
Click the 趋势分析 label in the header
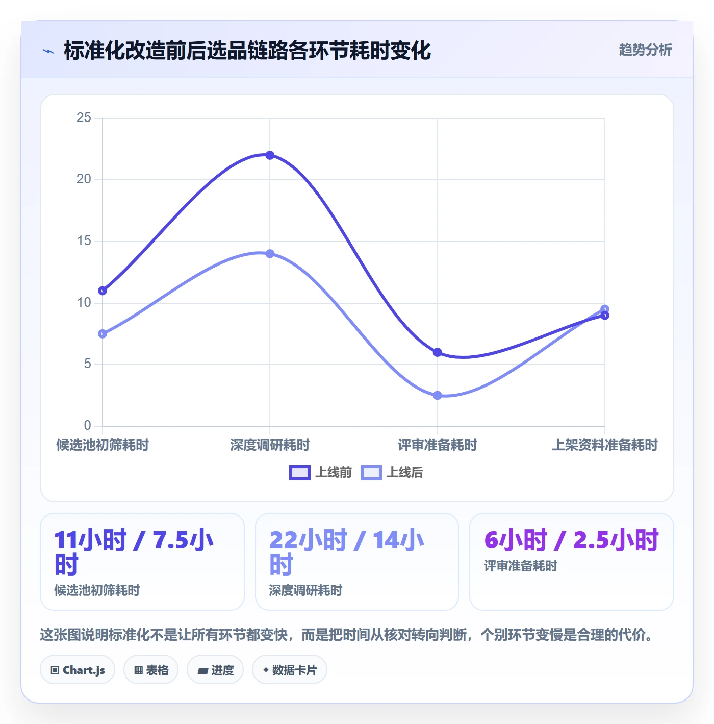coord(645,50)
